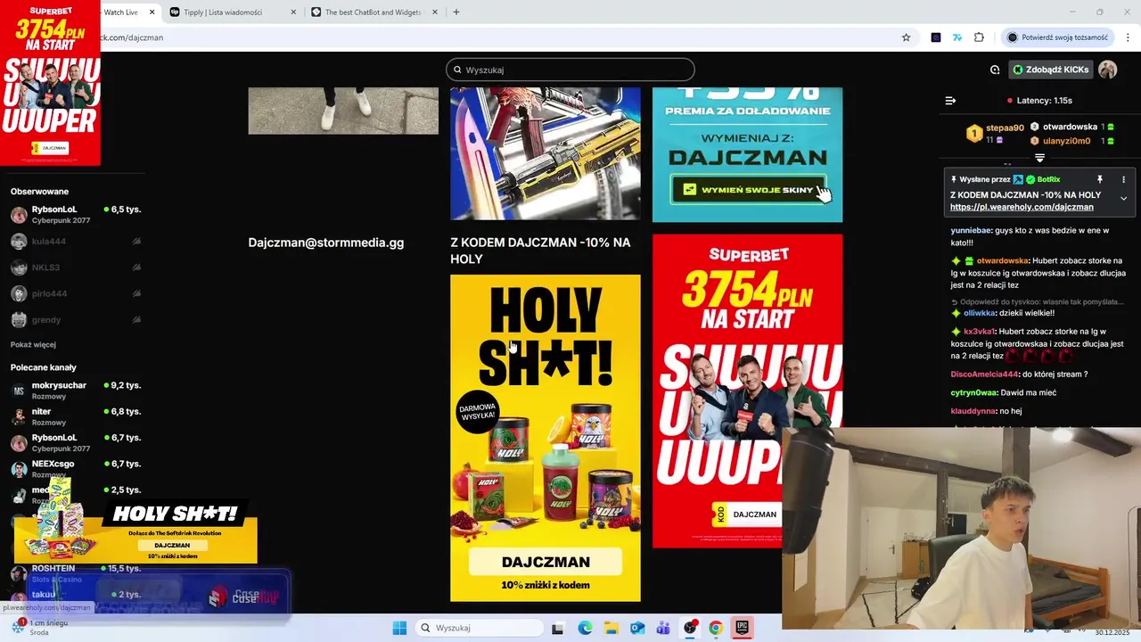
Task: Open Outlook from the taskbar
Action: (x=636, y=628)
